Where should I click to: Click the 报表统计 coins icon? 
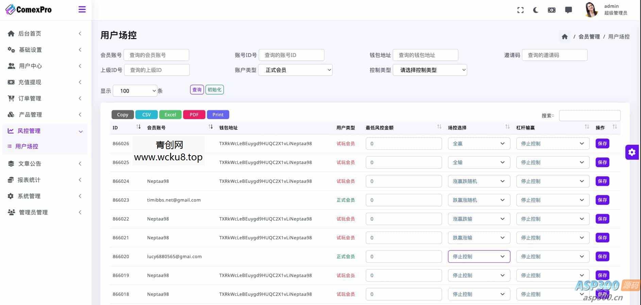coord(11,180)
